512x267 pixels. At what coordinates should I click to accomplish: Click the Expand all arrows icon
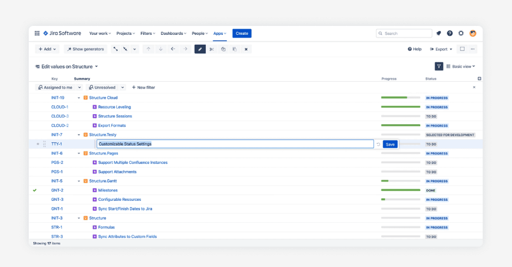point(116,49)
